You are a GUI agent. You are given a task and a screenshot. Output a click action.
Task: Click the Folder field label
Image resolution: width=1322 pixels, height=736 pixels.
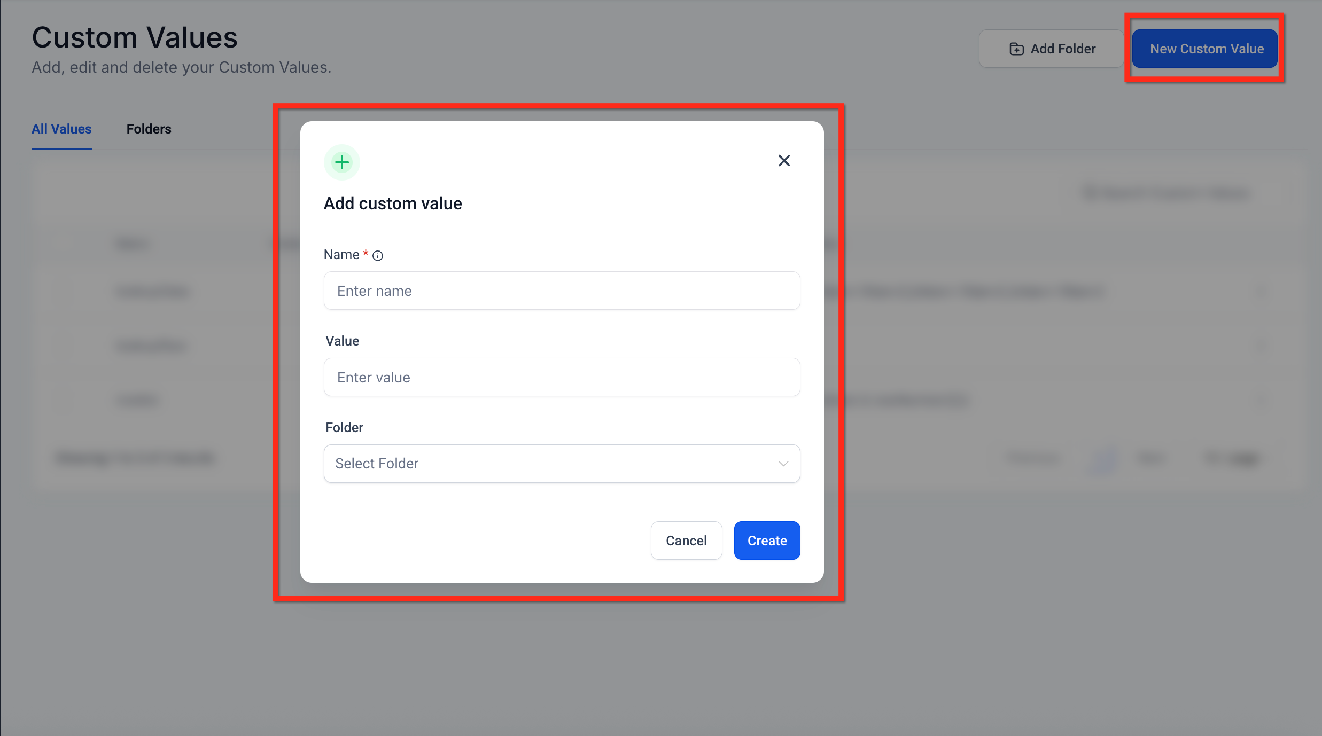click(345, 428)
